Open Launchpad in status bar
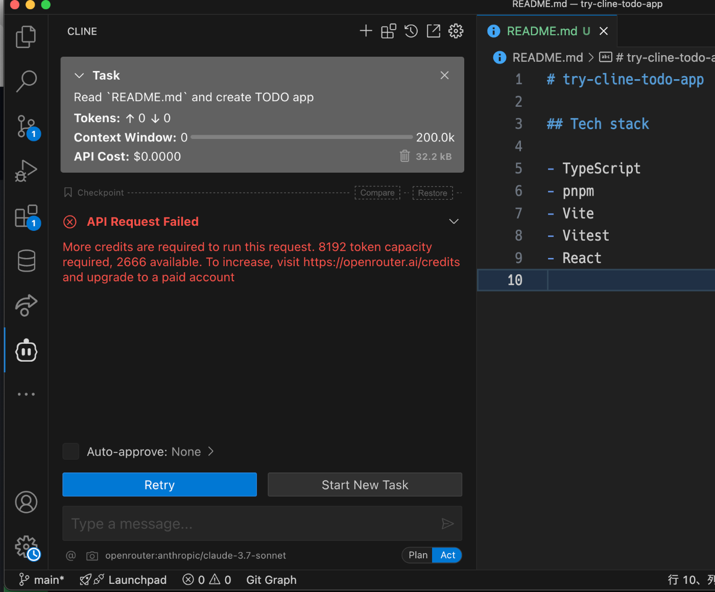 pos(124,580)
